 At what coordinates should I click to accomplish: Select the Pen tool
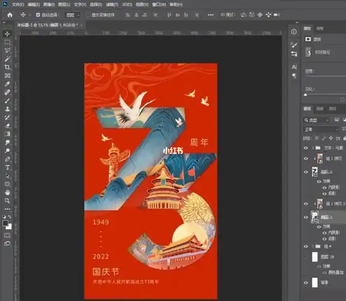[x=7, y=159]
